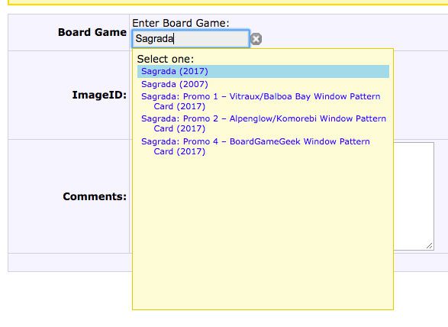Viewport: 448px width, 327px height.
Task: Click the Enter Board Game: prompt text
Action: click(181, 23)
